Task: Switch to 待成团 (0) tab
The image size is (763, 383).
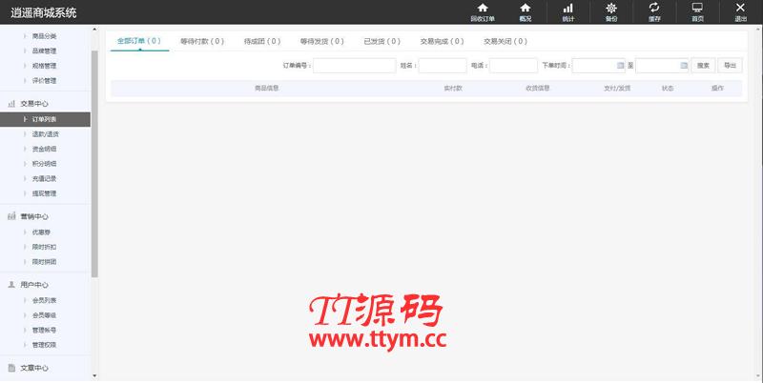Action: [x=262, y=41]
